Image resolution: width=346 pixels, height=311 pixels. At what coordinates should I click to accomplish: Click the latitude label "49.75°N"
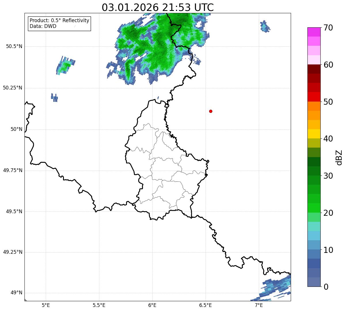(13, 170)
